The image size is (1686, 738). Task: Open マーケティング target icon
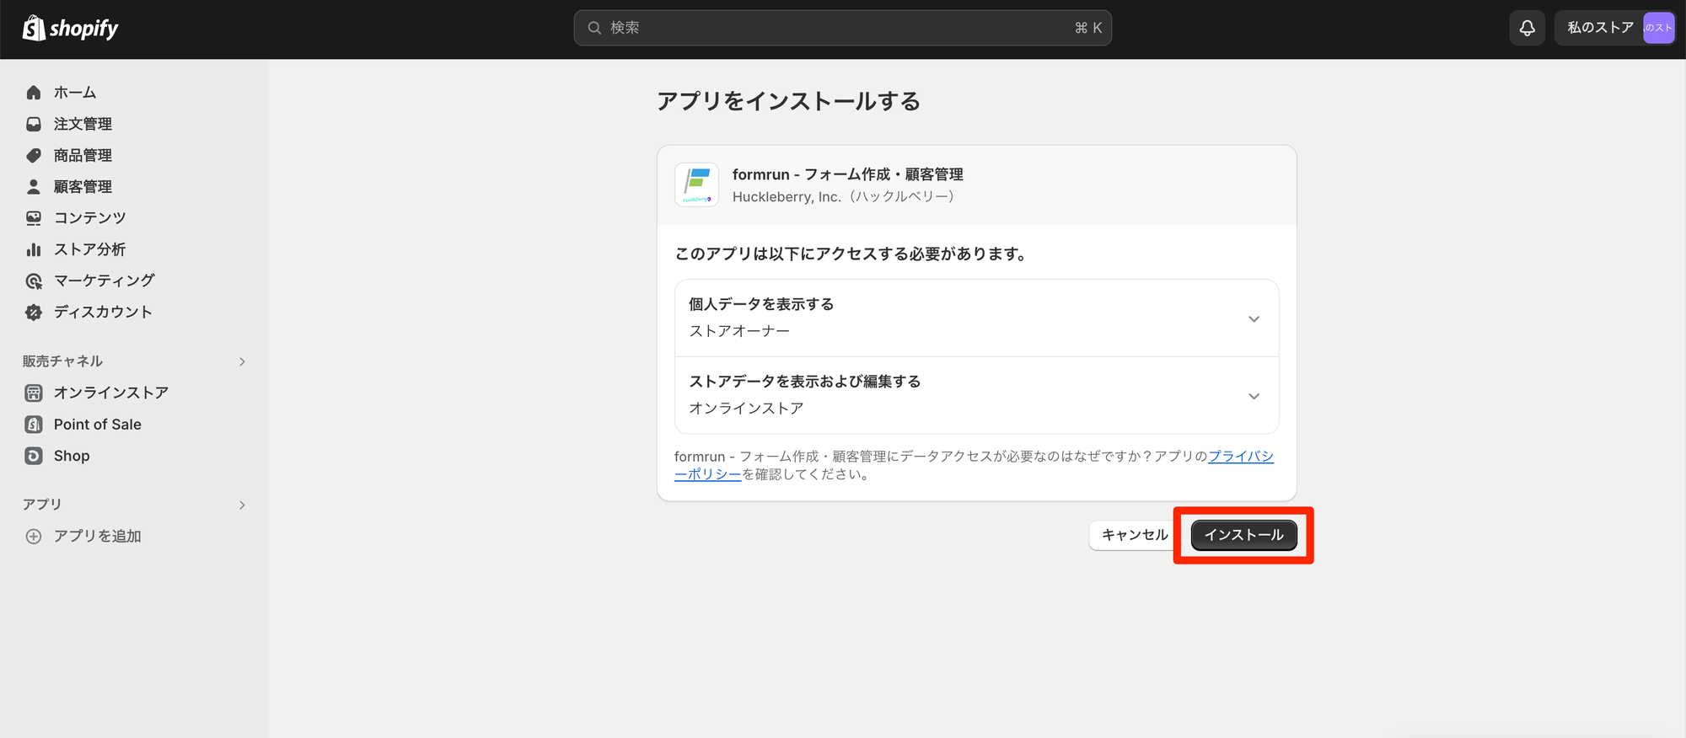[34, 281]
